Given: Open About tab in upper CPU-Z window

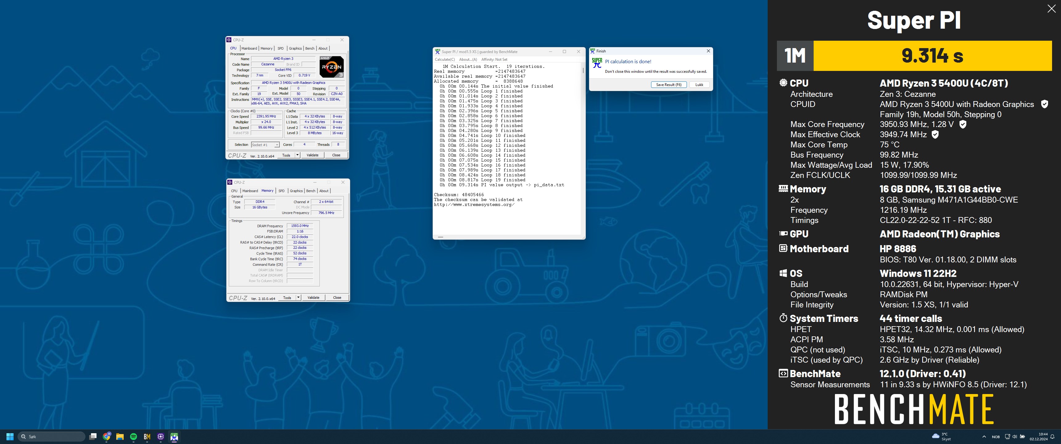Looking at the screenshot, I should (x=323, y=49).
